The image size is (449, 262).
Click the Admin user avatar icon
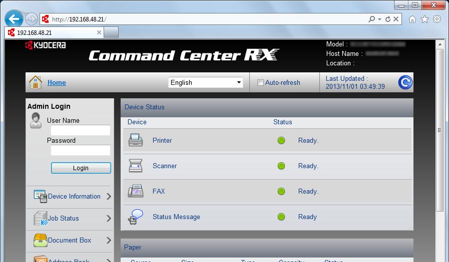coord(36,120)
